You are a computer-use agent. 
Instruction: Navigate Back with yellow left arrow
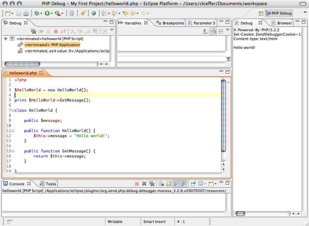[133, 13]
